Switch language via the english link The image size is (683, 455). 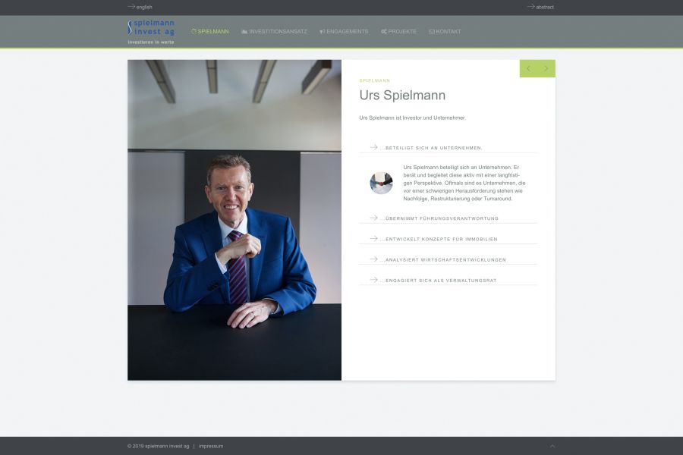pos(143,7)
